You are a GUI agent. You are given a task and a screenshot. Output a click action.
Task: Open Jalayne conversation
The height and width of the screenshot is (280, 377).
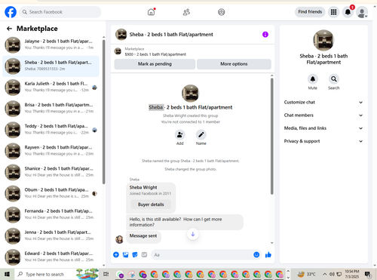pyautogui.click(x=51, y=45)
